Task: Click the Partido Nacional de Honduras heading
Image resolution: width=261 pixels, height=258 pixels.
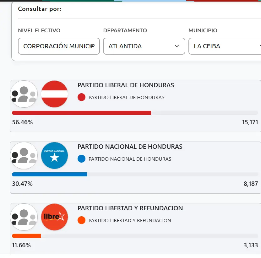Action: (x=130, y=147)
